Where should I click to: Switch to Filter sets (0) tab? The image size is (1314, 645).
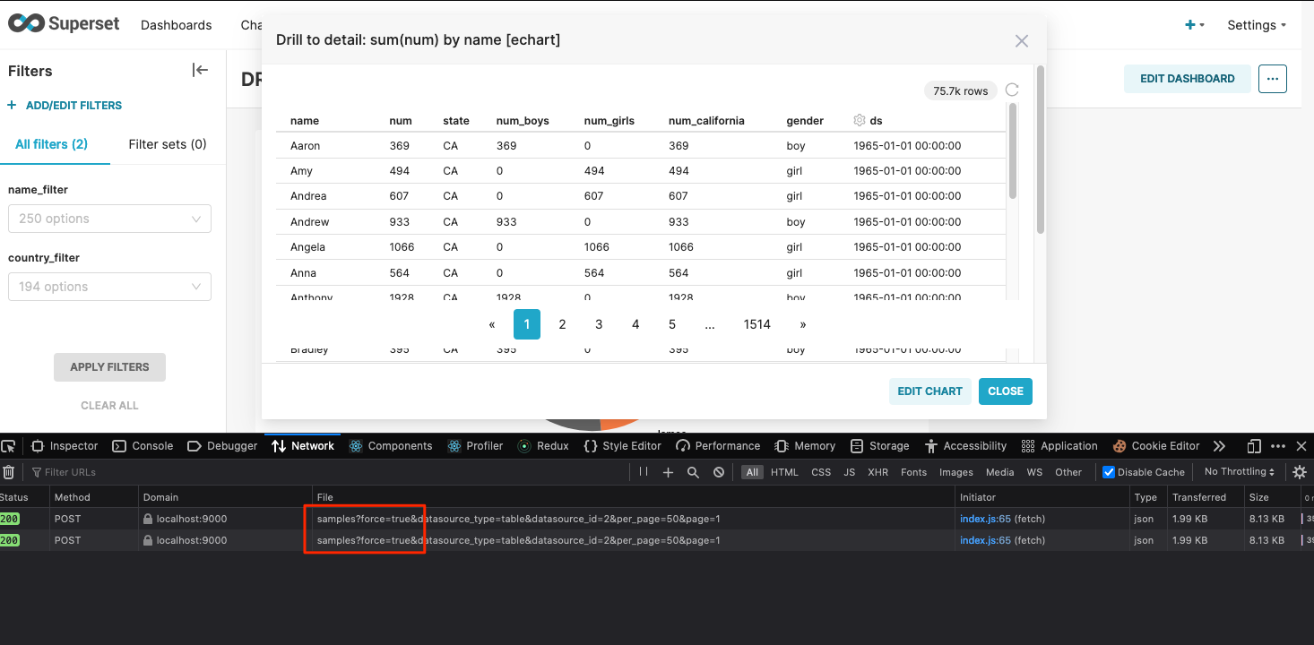tap(168, 144)
